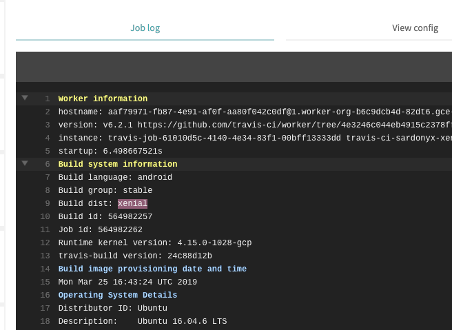Screen dimensions: 452x330
Task: Click the instance travis-job log line
Action: click(x=255, y=138)
